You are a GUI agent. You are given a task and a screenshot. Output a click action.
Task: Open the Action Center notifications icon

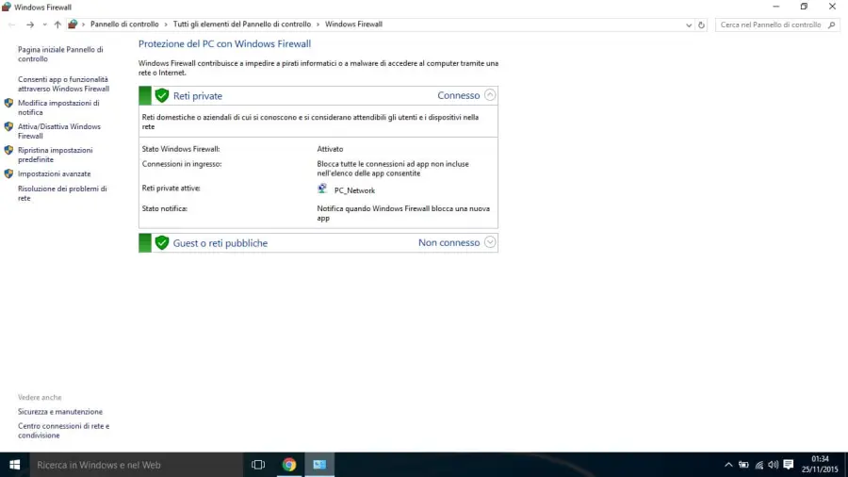tap(789, 465)
